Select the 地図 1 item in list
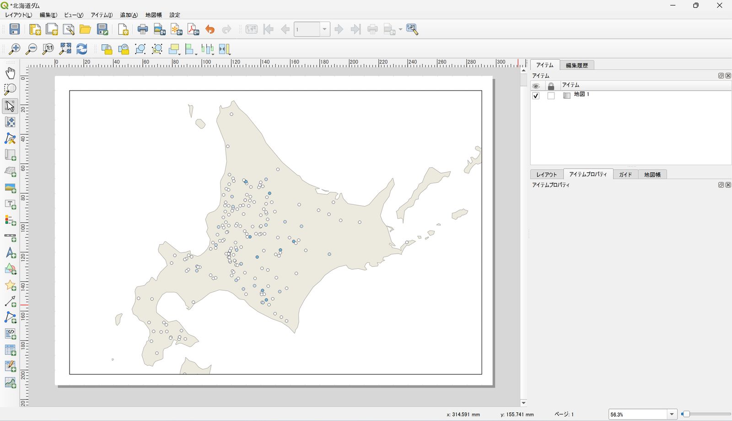The height and width of the screenshot is (421, 732). tap(581, 95)
